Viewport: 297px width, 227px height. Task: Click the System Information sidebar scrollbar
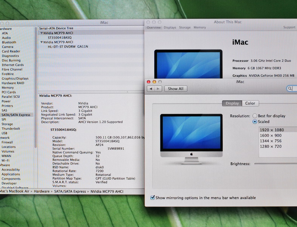coord(35,87)
